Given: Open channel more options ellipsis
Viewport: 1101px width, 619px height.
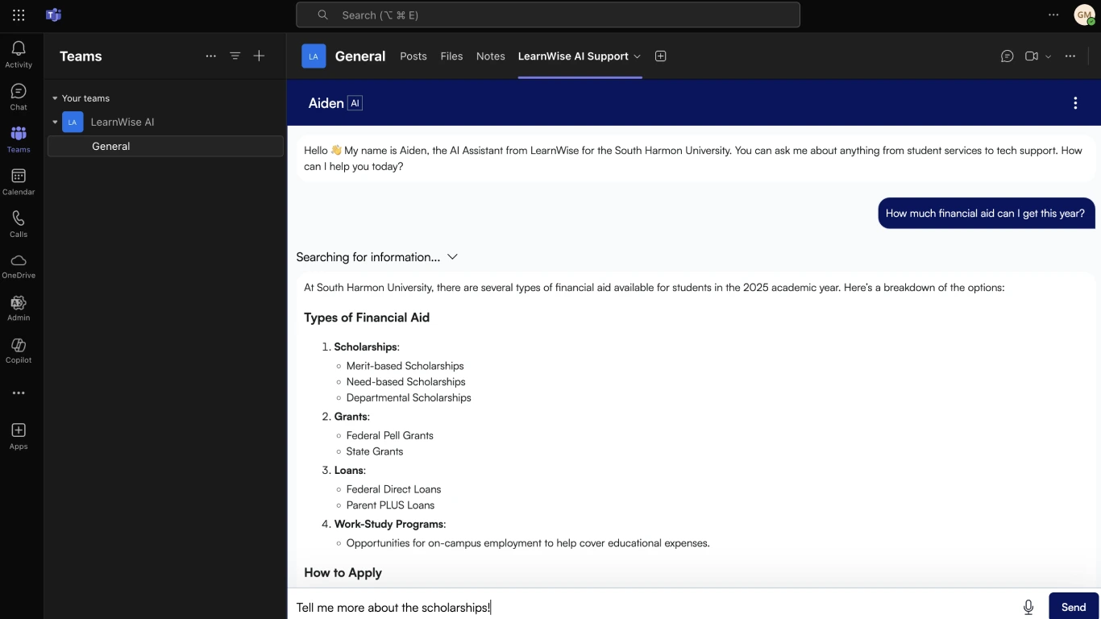Looking at the screenshot, I should point(1070,56).
